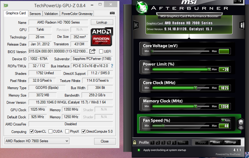Screen dimensions: 249x158
Task: Click the Core Voltage slider handle
Action: [x=152, y=51]
